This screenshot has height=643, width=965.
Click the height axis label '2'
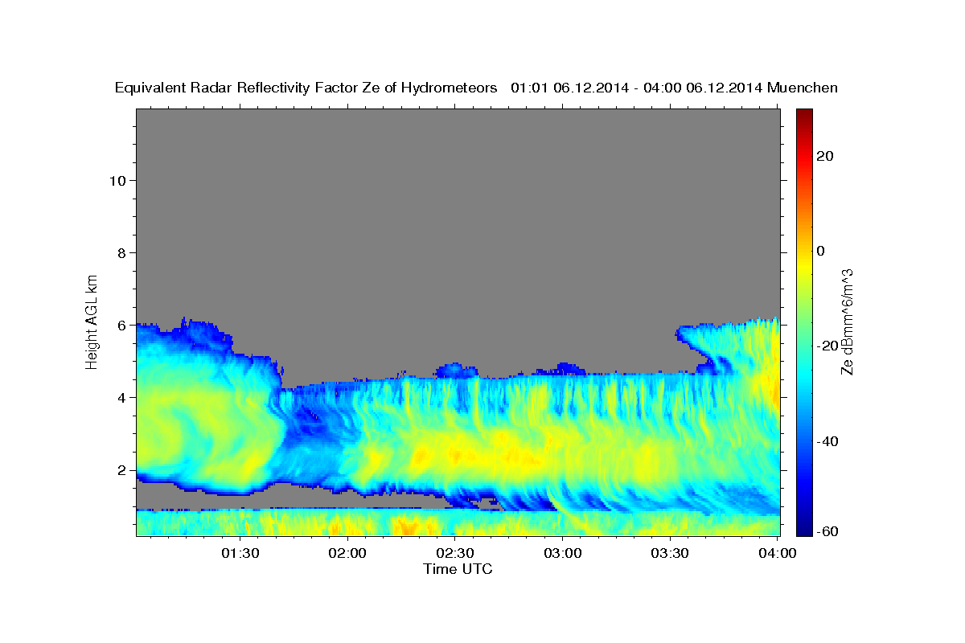tap(121, 469)
